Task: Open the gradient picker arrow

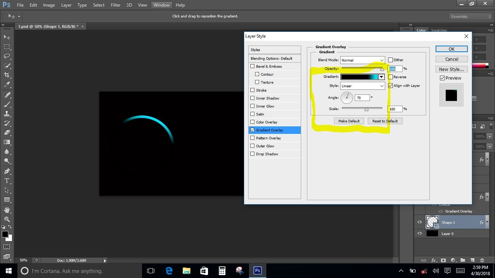Action: click(x=381, y=77)
